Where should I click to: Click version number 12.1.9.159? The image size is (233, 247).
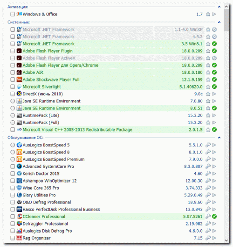click(192, 80)
